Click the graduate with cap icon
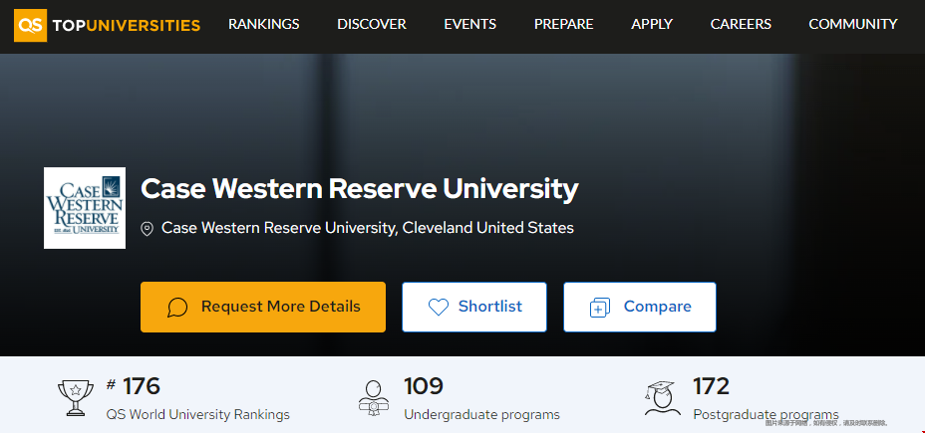This screenshot has width=925, height=433. [x=663, y=398]
